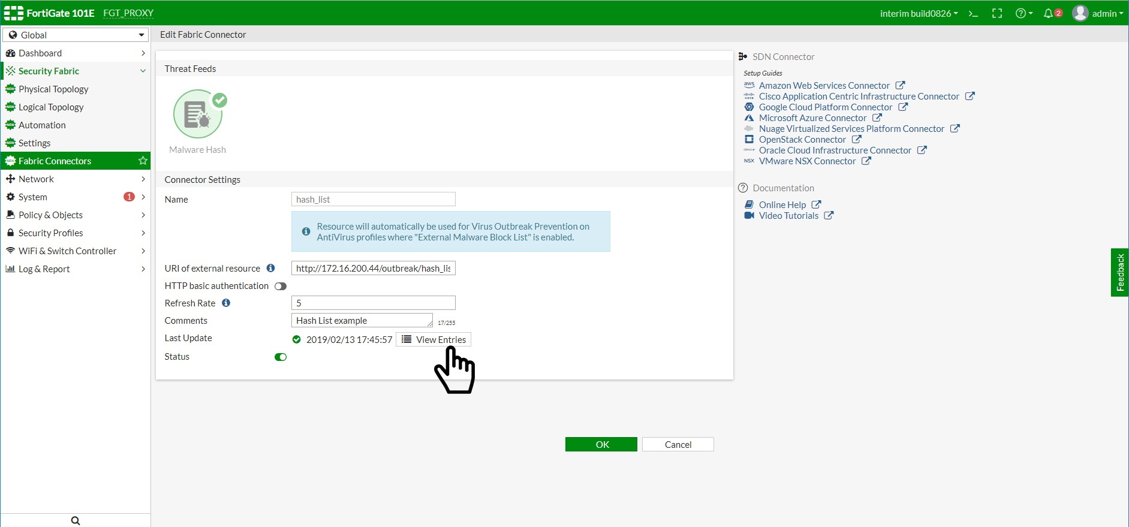Click the System alert badge showing 1
This screenshot has width=1129, height=527.
[129, 197]
